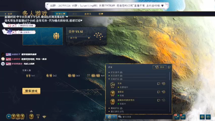Click the network nodes icon on VS AI card
215x121 pixels.
click(98, 36)
